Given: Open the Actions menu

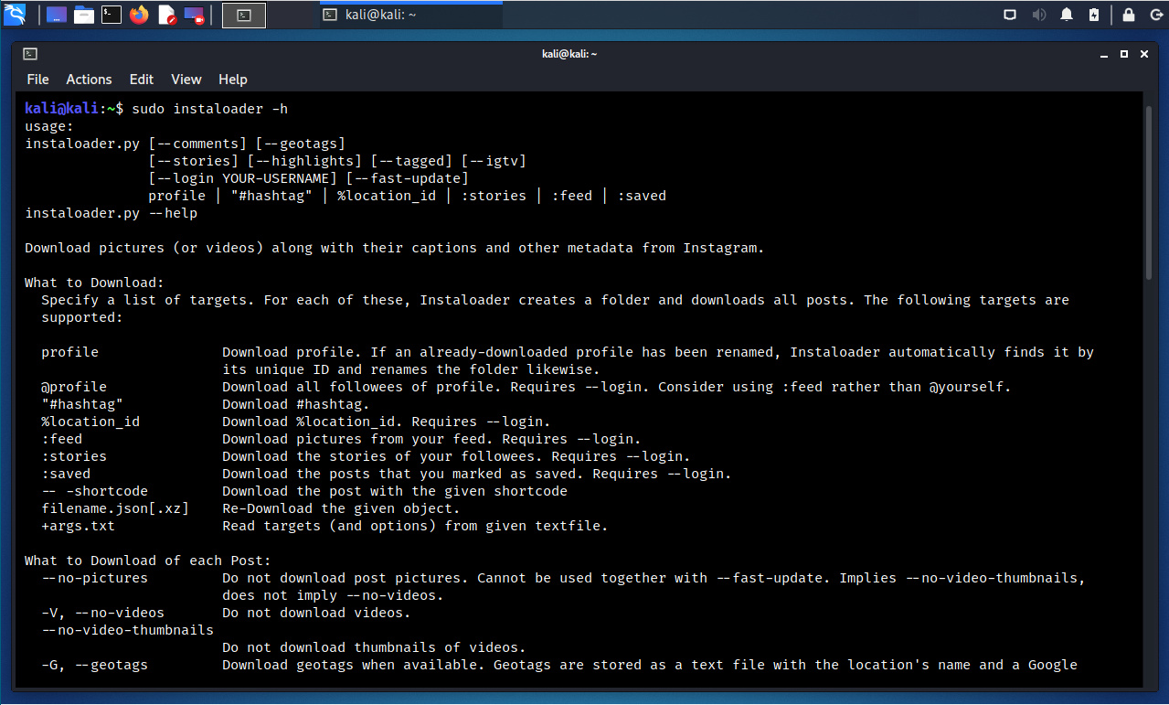Looking at the screenshot, I should tap(89, 80).
